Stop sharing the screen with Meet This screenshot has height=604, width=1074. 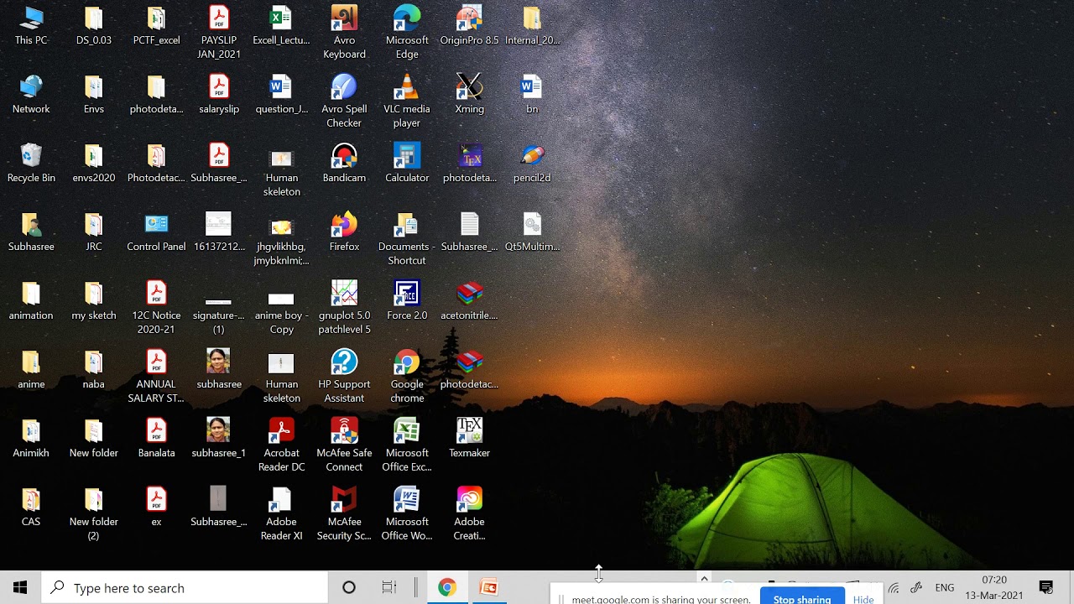pos(802,598)
